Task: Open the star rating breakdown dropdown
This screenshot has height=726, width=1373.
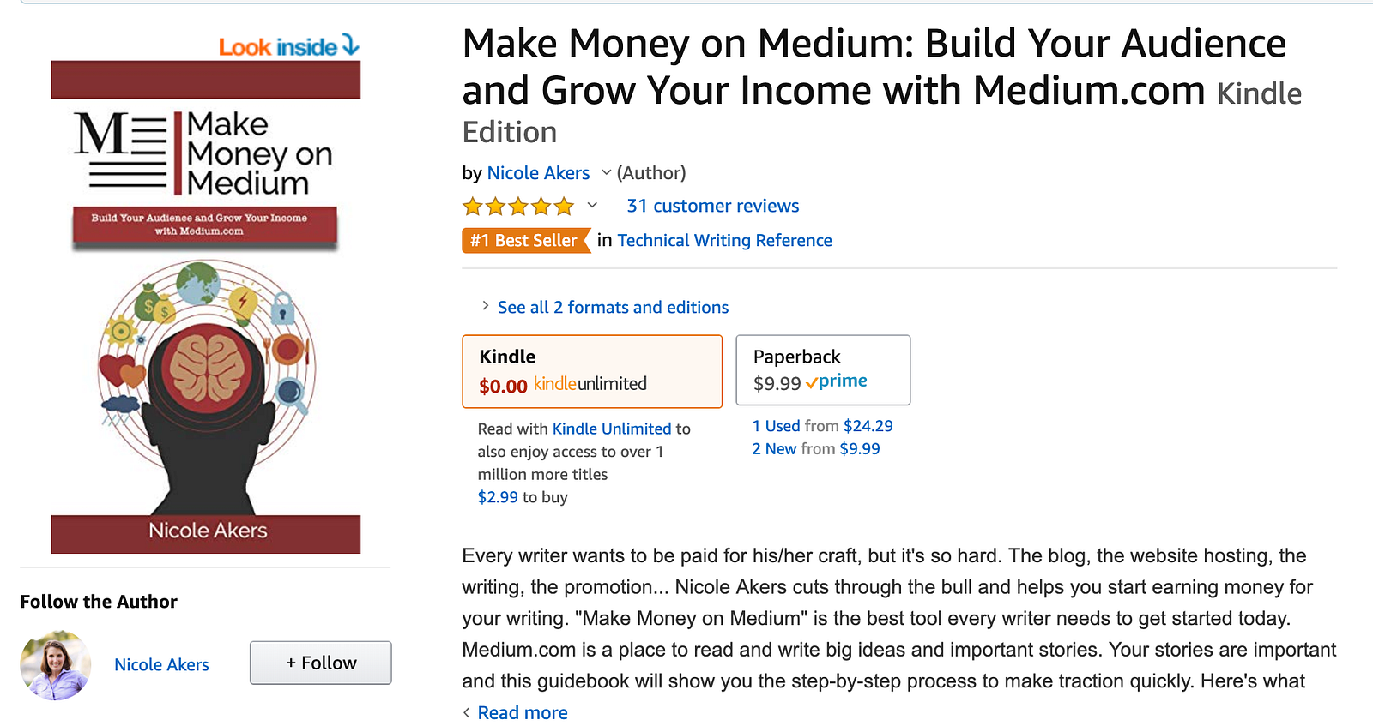Action: [x=592, y=206]
